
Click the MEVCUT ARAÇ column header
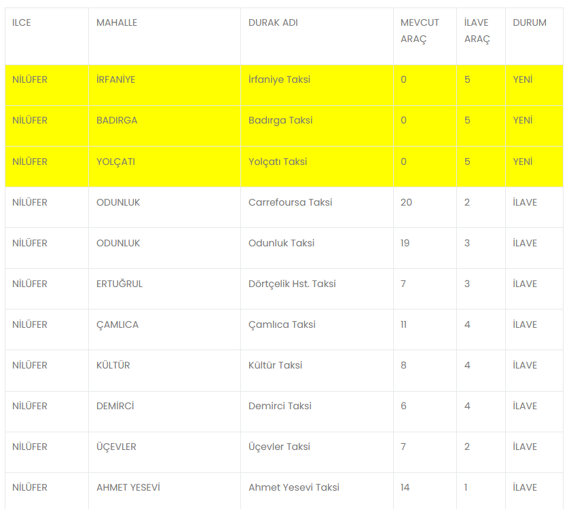(420, 31)
